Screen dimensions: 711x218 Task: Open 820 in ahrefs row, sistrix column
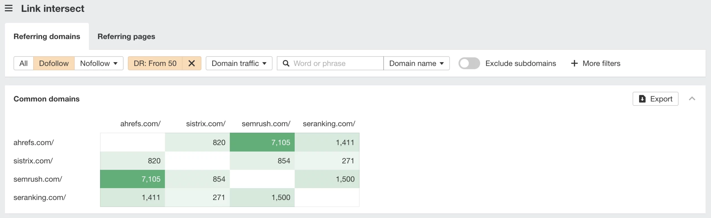point(197,142)
